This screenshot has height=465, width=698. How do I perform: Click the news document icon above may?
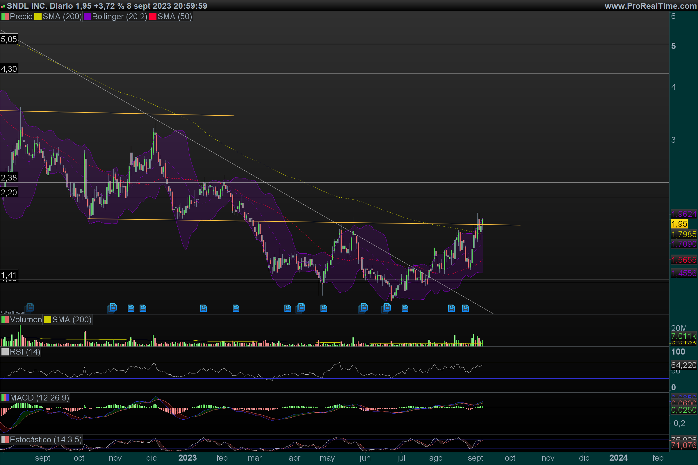324,308
